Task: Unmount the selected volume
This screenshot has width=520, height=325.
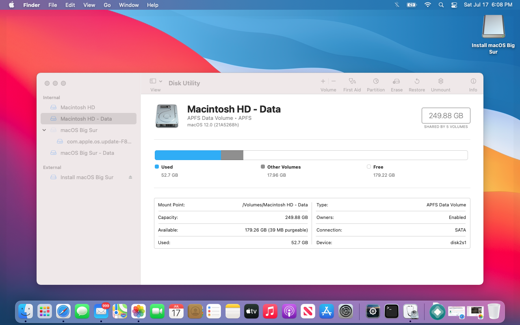Action: coord(441,81)
